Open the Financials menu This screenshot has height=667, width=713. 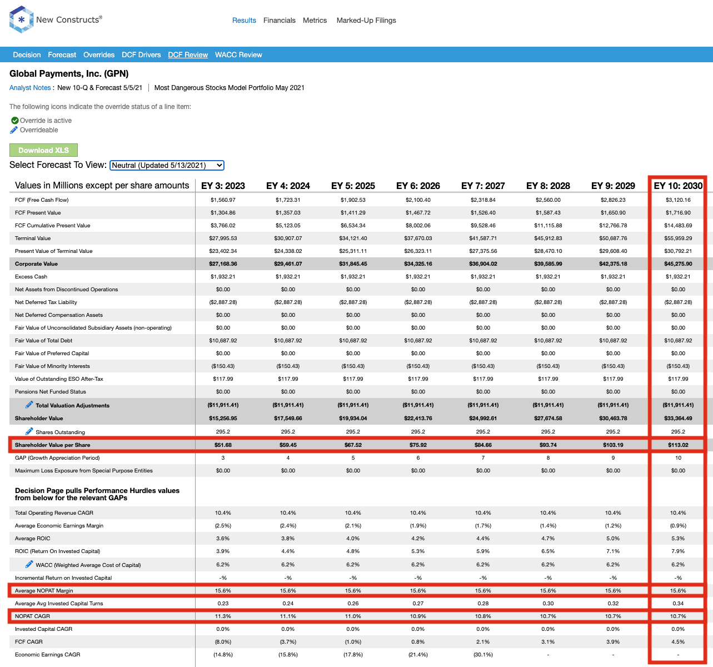click(x=280, y=21)
